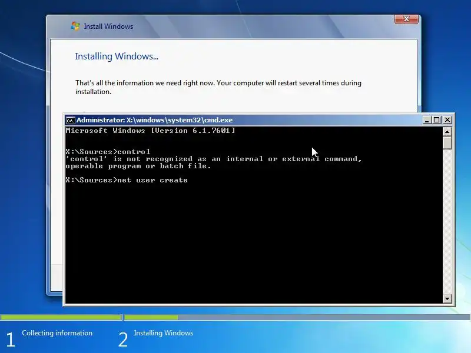Click the 'X:\Sources>control' command line
The image size is (471, 353).
tap(108, 152)
